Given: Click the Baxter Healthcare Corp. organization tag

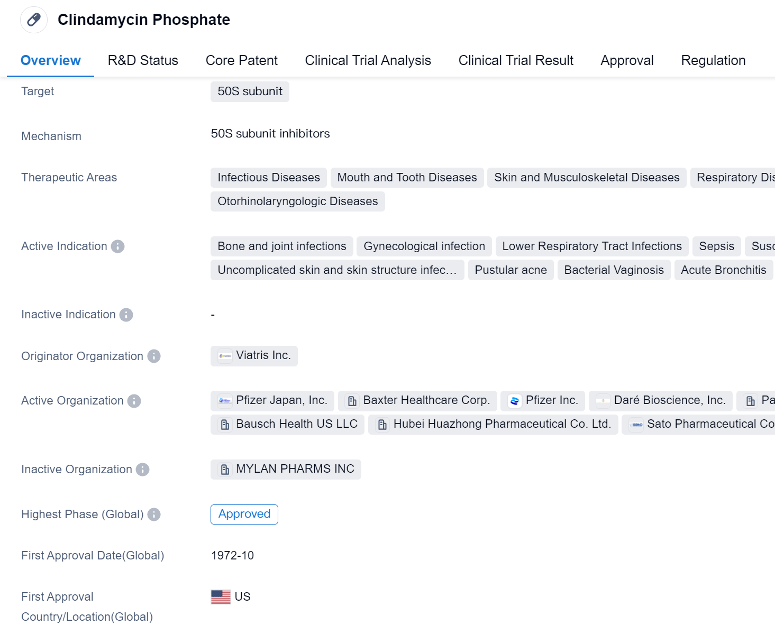Looking at the screenshot, I should click(418, 401).
